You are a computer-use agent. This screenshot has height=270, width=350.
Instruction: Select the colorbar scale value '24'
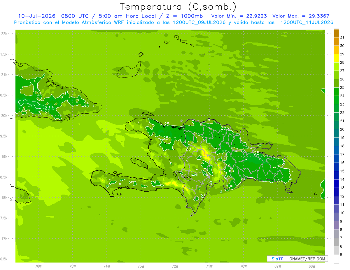coord(342,96)
